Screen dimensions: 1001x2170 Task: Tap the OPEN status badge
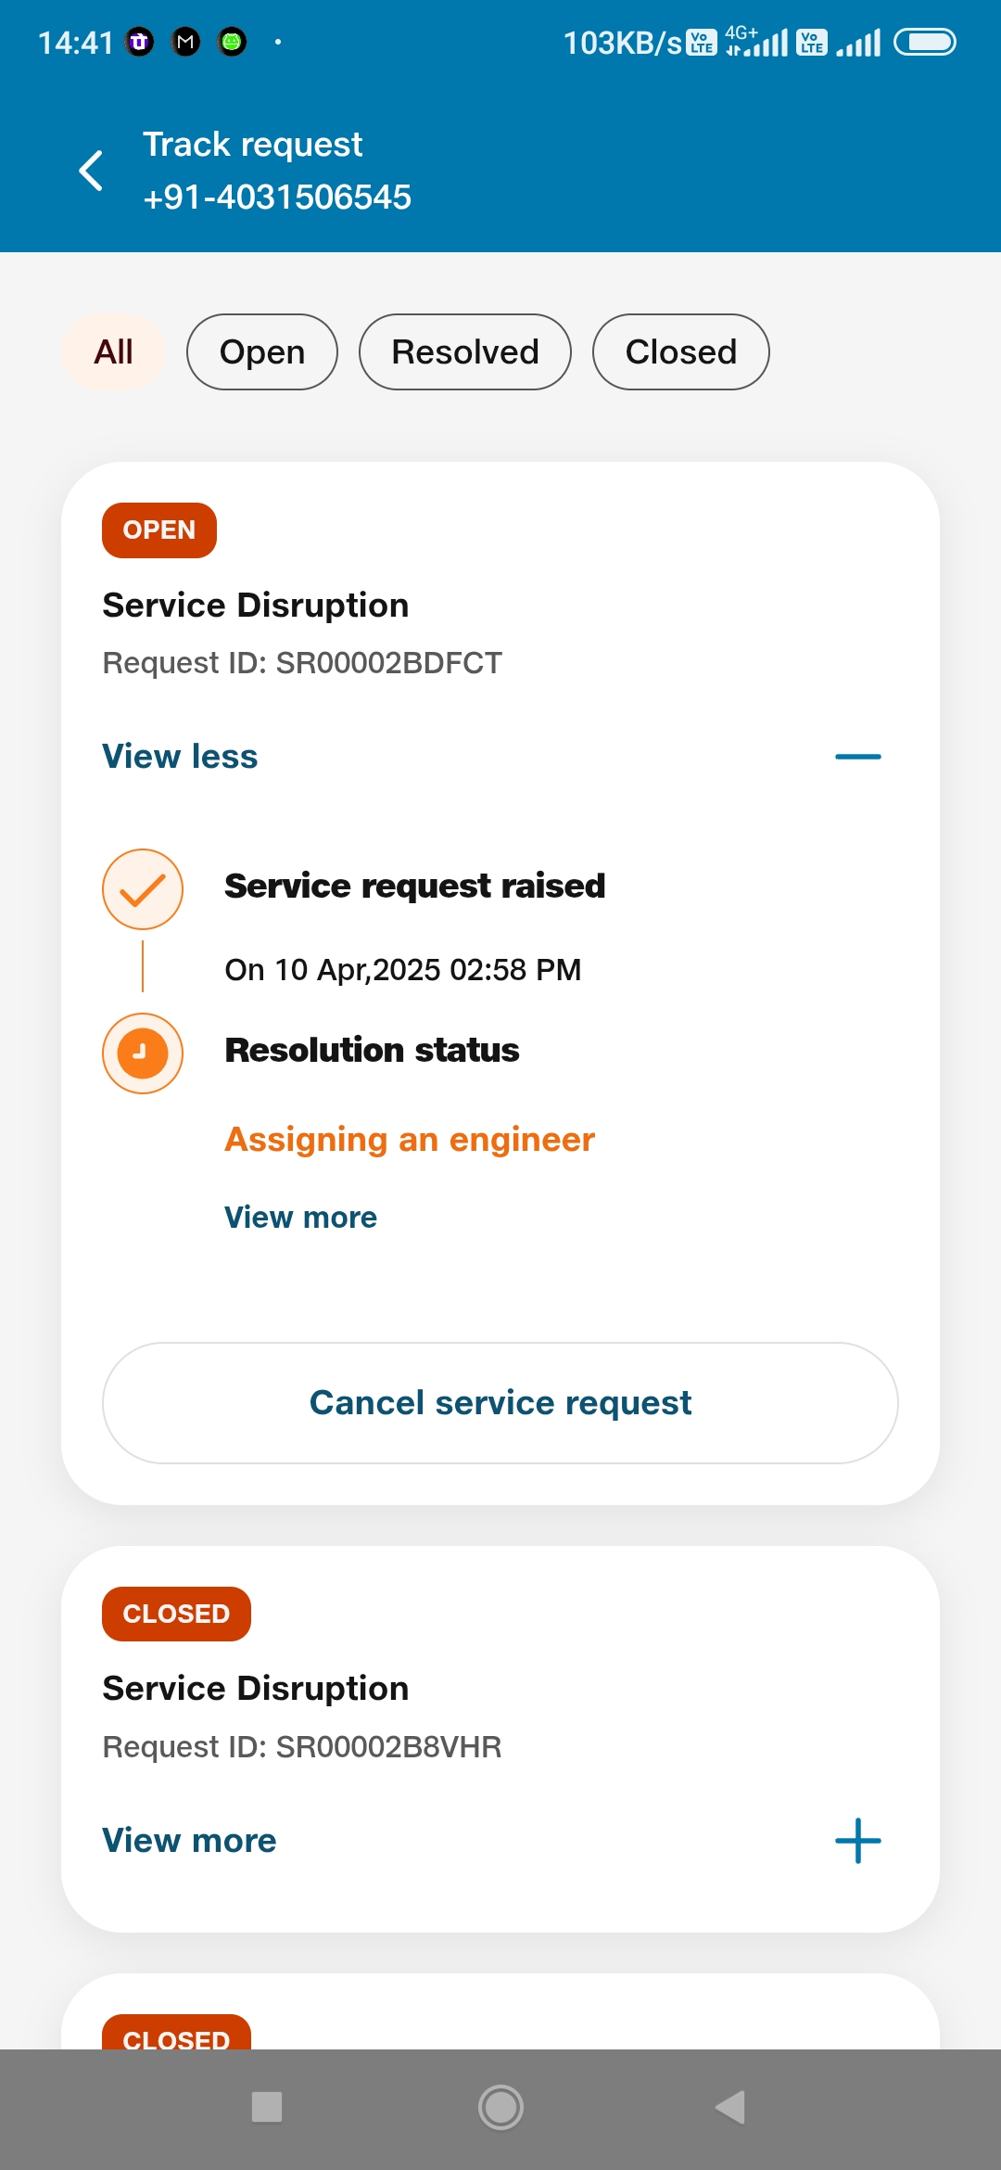click(159, 530)
